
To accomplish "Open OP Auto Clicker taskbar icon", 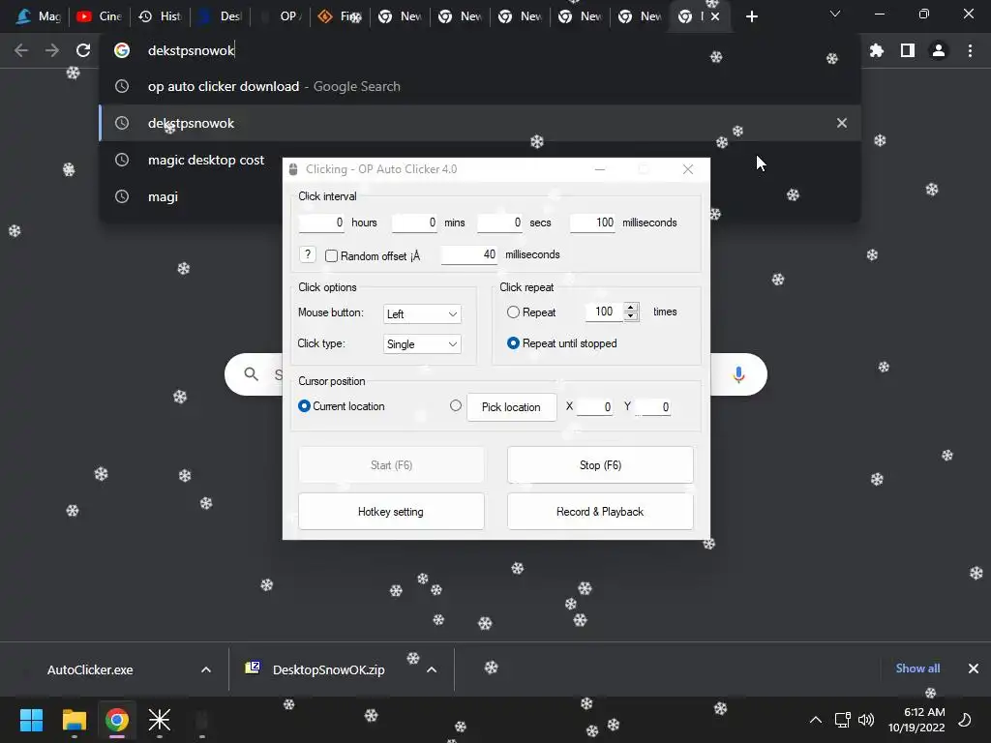I will [201, 720].
